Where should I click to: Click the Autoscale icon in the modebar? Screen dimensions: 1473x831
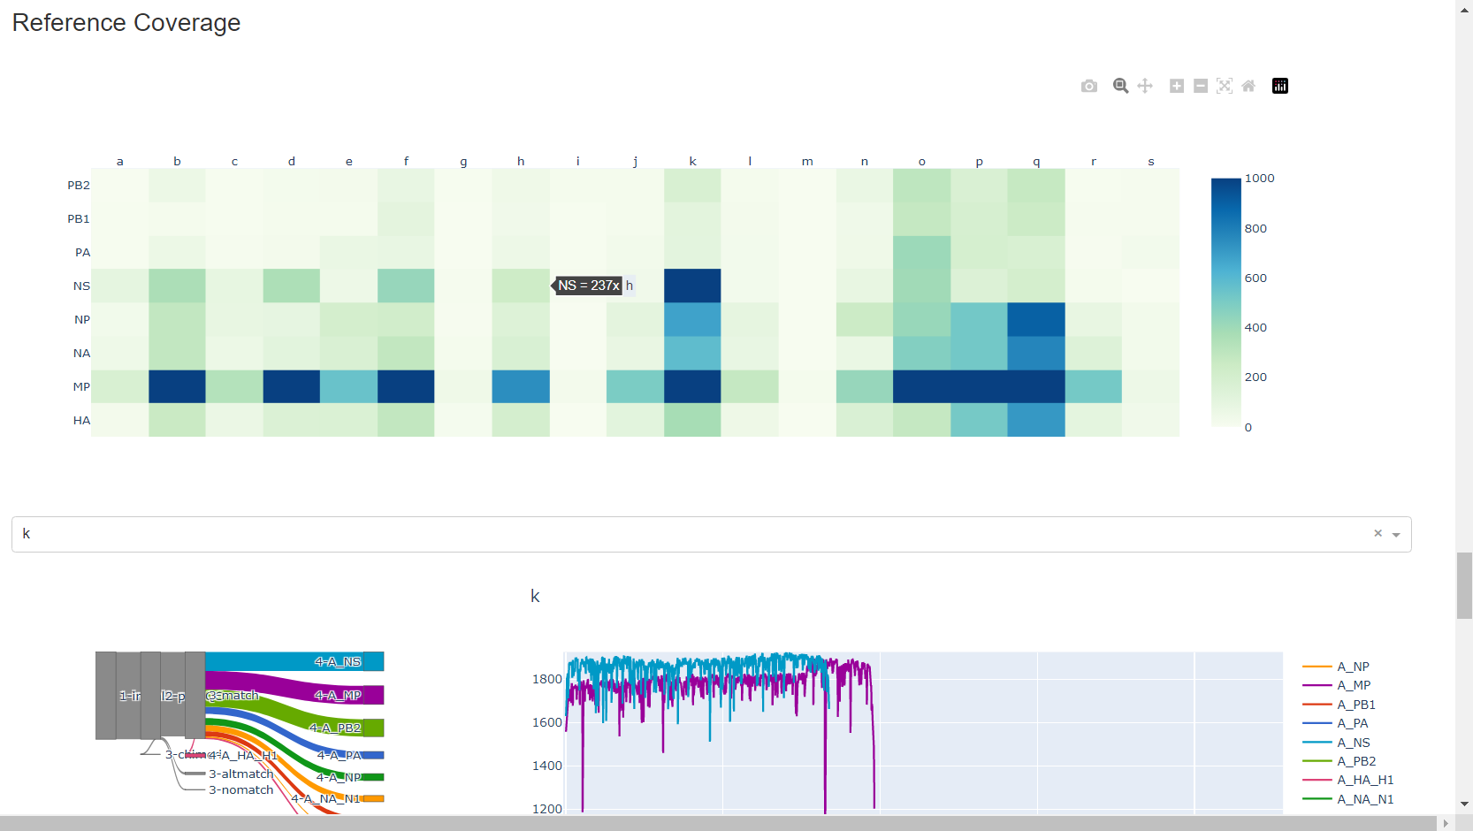coord(1224,86)
